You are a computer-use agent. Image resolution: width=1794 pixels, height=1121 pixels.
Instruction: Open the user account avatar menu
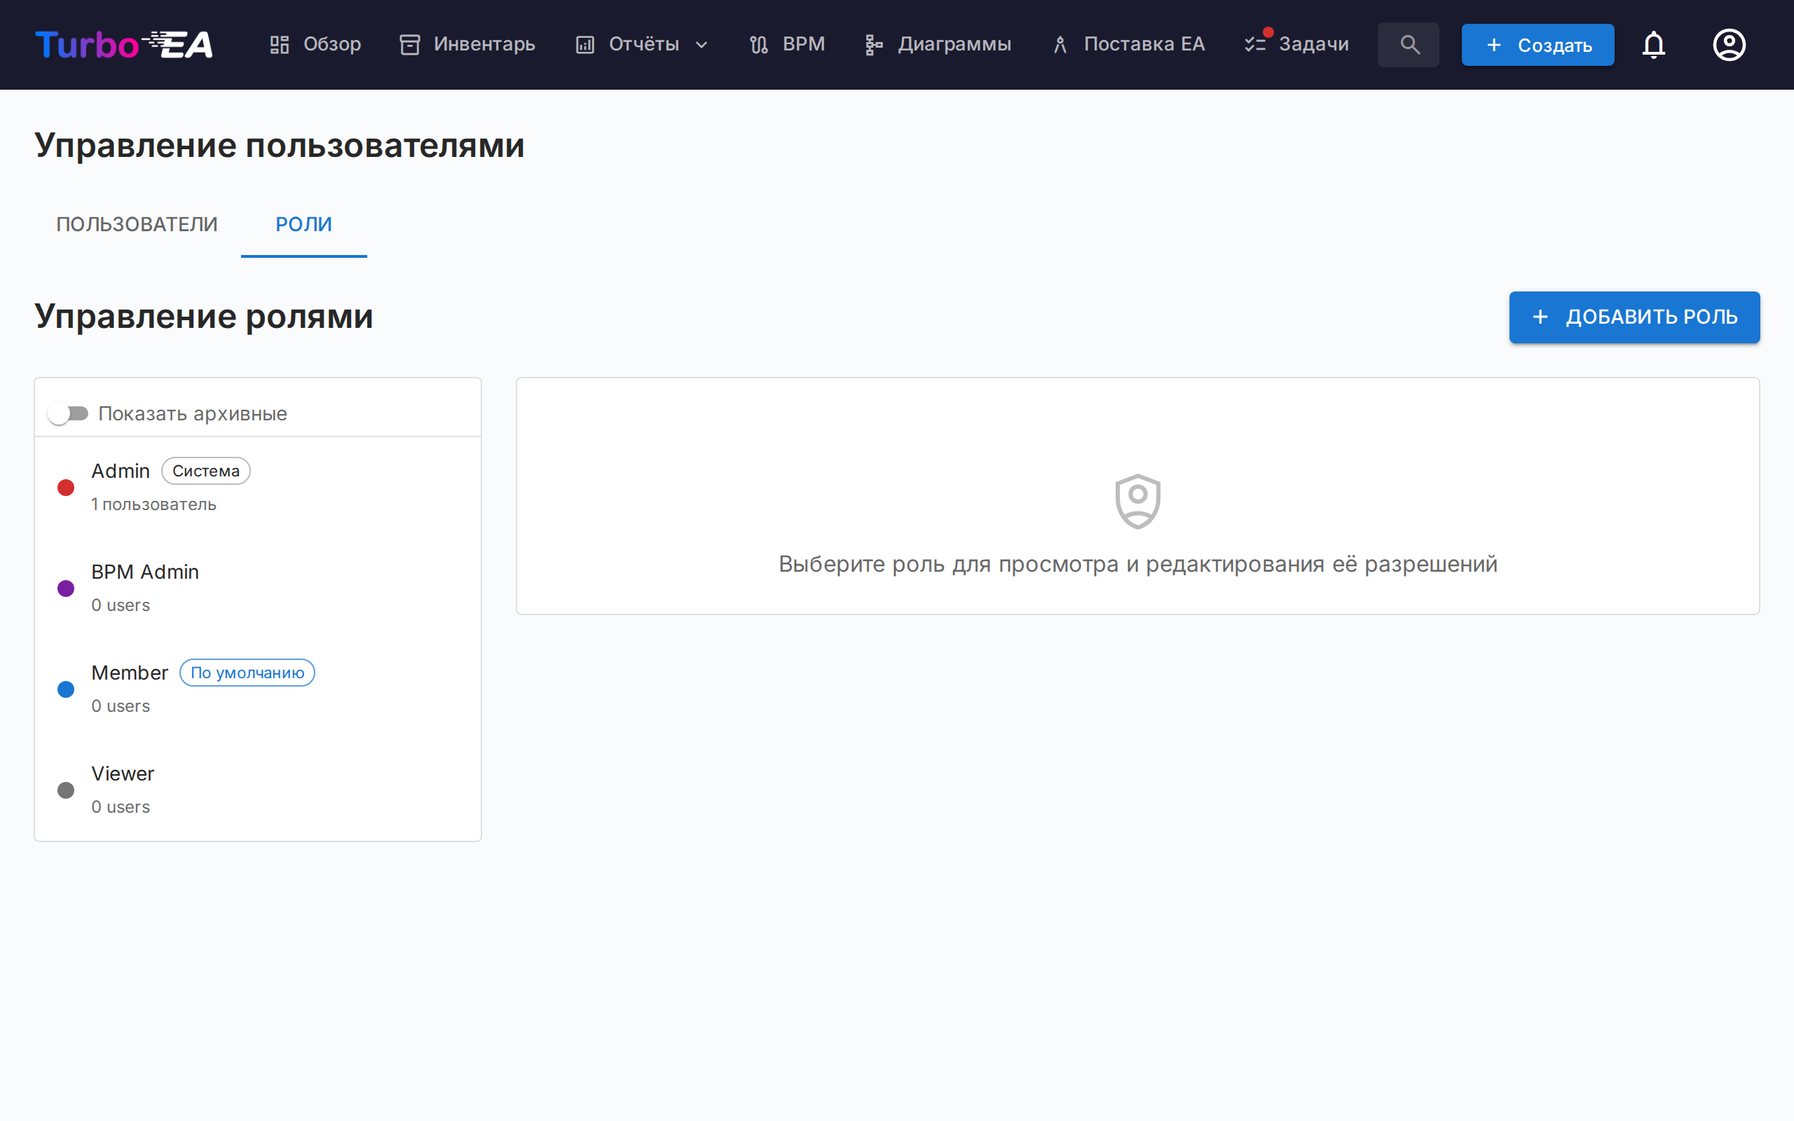pos(1729,44)
